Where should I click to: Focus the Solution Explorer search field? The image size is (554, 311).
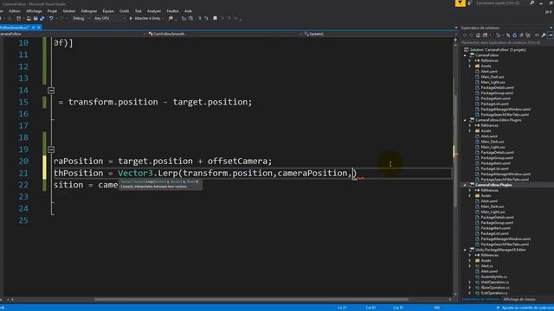click(x=507, y=42)
